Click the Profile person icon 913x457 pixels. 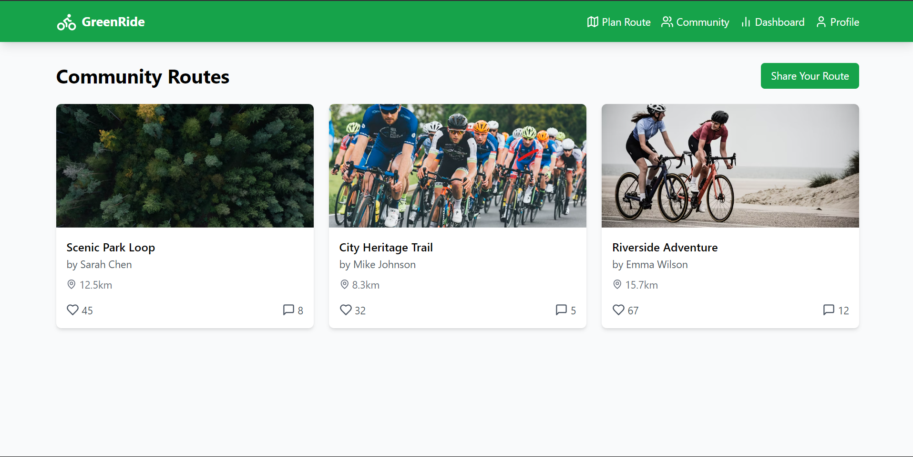821,22
